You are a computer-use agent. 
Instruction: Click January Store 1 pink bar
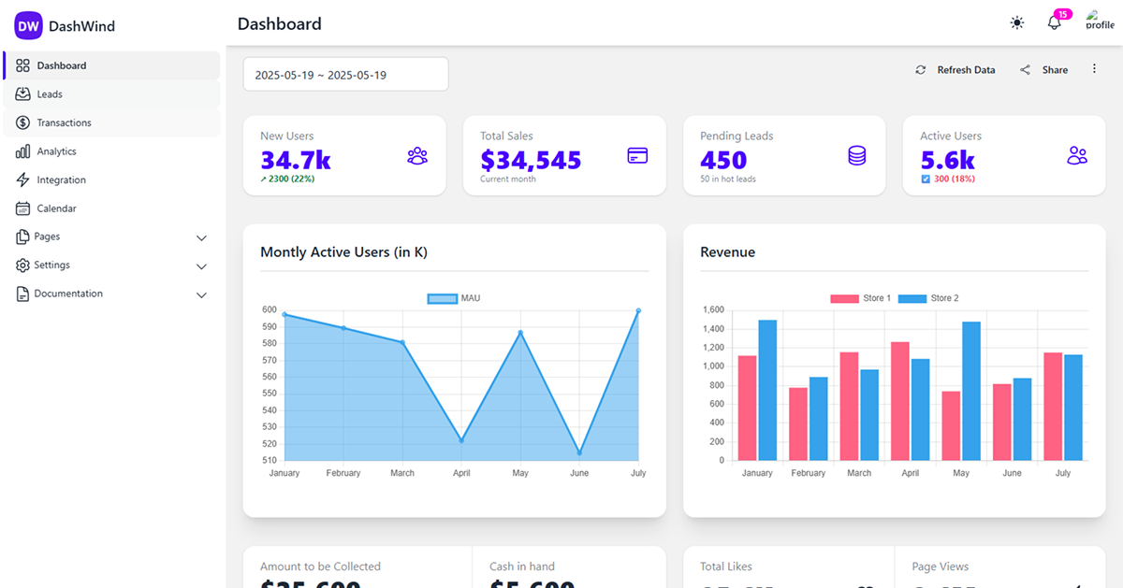pyautogui.click(x=747, y=408)
